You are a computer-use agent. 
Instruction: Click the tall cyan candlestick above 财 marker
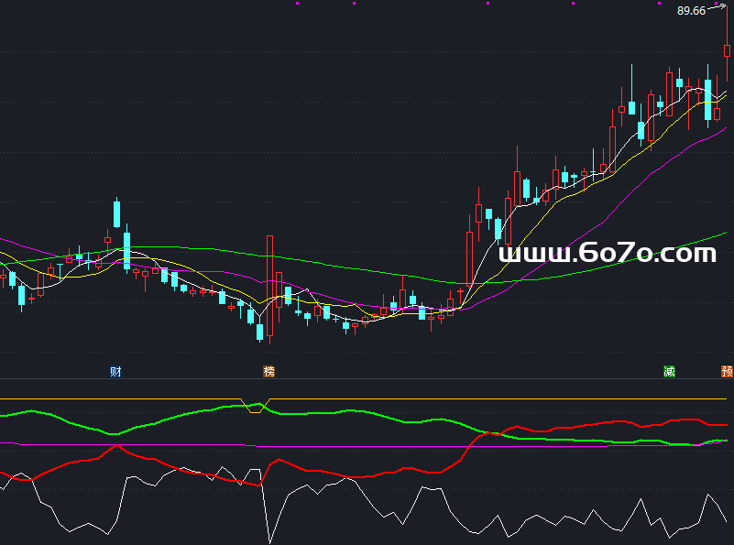(x=117, y=213)
